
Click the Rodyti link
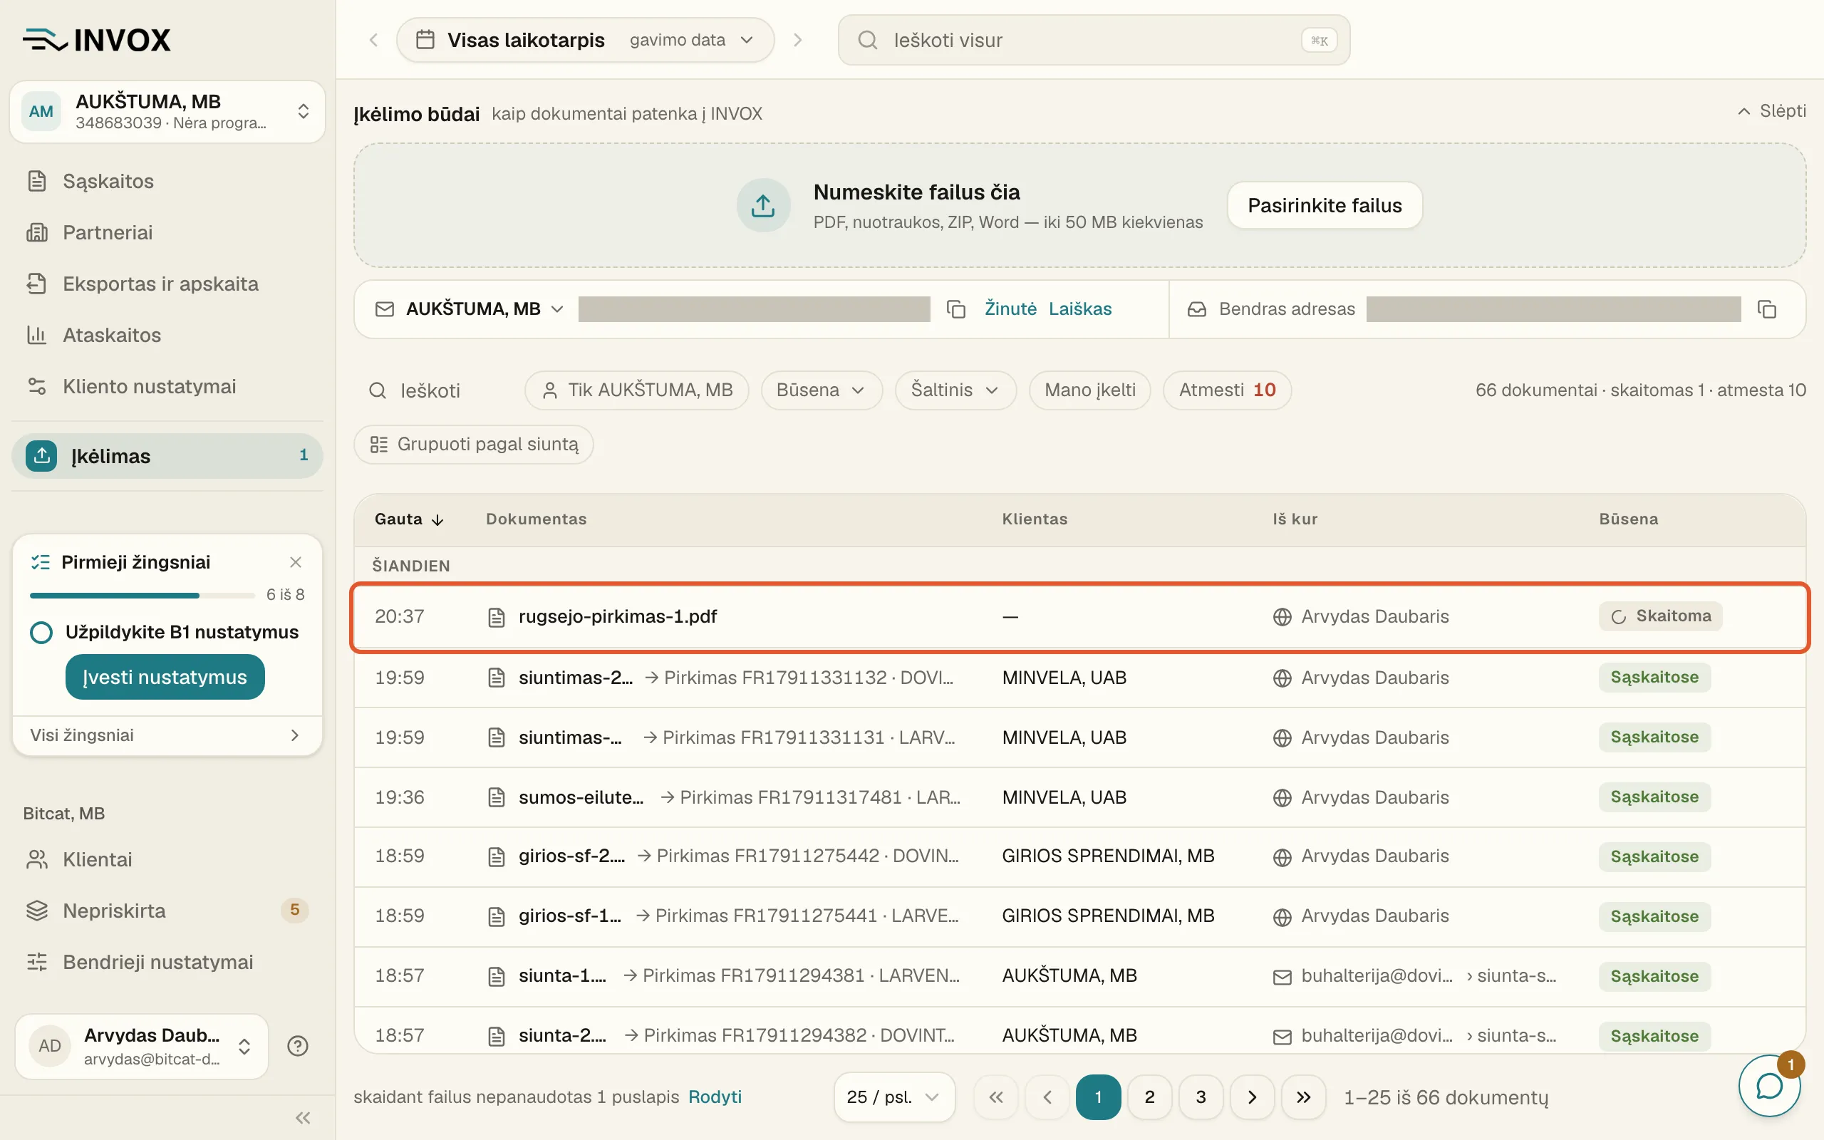pyautogui.click(x=715, y=1097)
